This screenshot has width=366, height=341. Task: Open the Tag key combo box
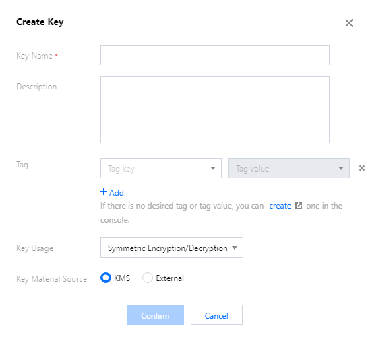pos(161,168)
